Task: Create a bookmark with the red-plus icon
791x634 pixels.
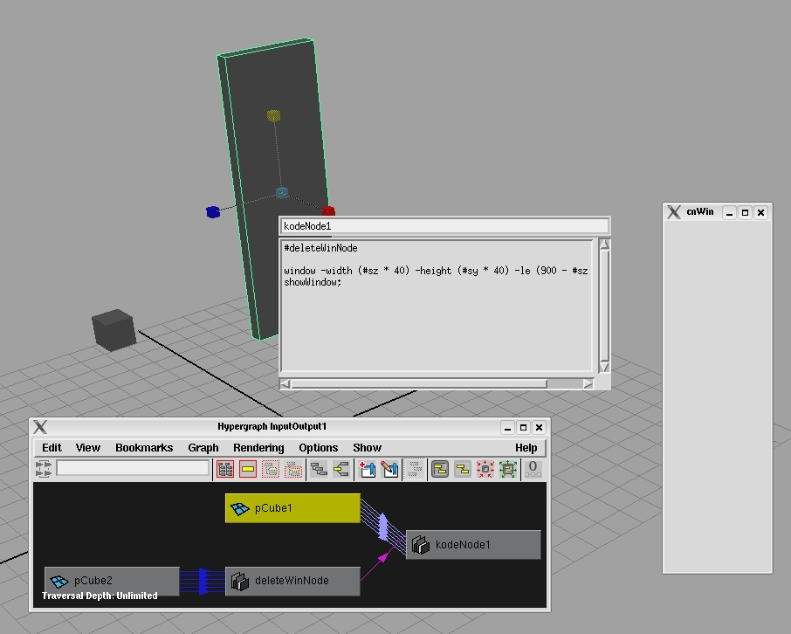Action: 367,470
